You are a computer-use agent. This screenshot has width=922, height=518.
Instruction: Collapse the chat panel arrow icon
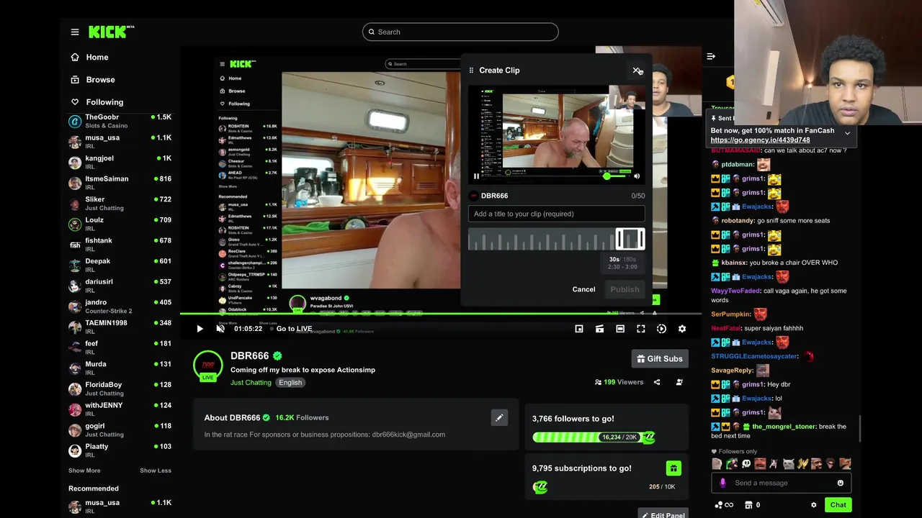tap(711, 56)
